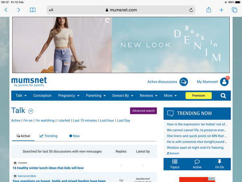
Task: Open the Safari share sheet icon
Action: coord(209,10)
